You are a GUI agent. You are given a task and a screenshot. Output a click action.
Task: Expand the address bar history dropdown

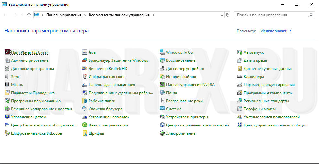tap(222, 15)
